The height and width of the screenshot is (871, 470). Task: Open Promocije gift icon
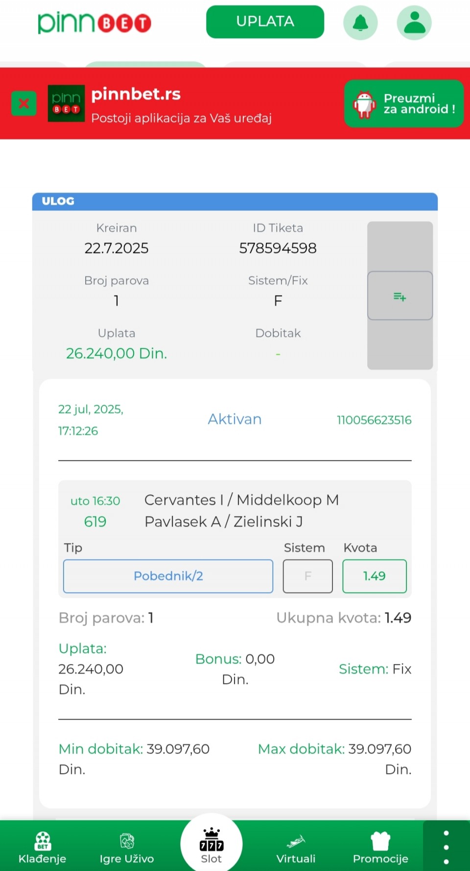380,842
